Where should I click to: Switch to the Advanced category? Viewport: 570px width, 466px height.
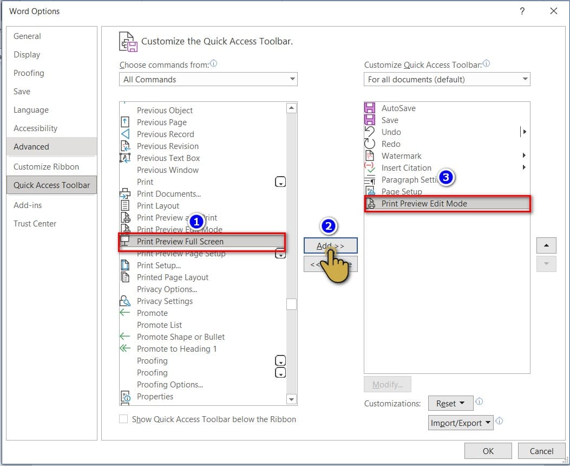51,147
